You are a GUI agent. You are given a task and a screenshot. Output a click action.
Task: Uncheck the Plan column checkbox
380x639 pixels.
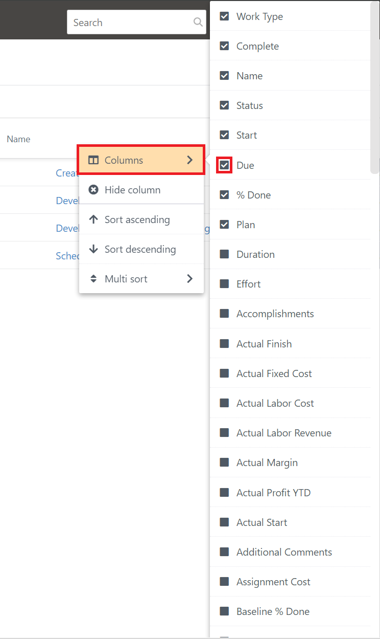coord(224,225)
